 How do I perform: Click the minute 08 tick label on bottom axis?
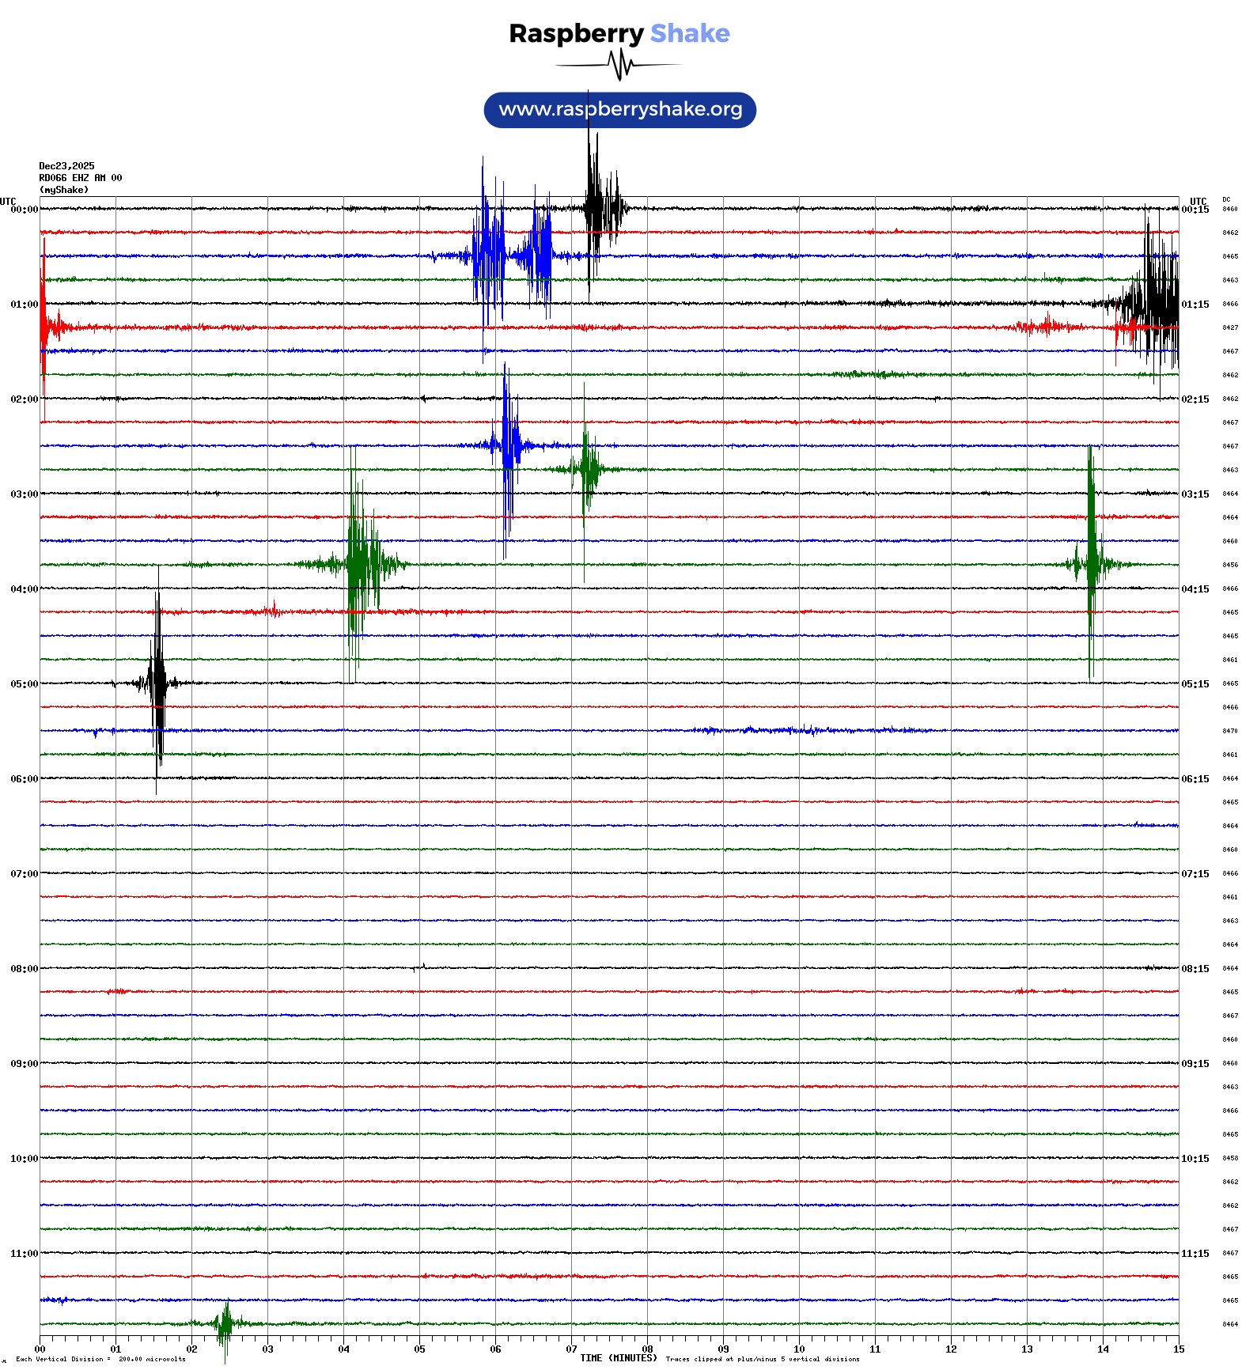point(647,1349)
